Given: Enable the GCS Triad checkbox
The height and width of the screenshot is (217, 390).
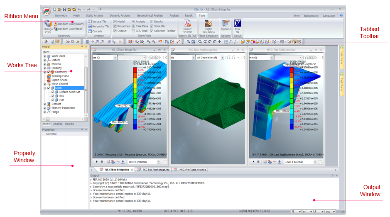Looking at the screenshot, I should (x=133, y=31).
